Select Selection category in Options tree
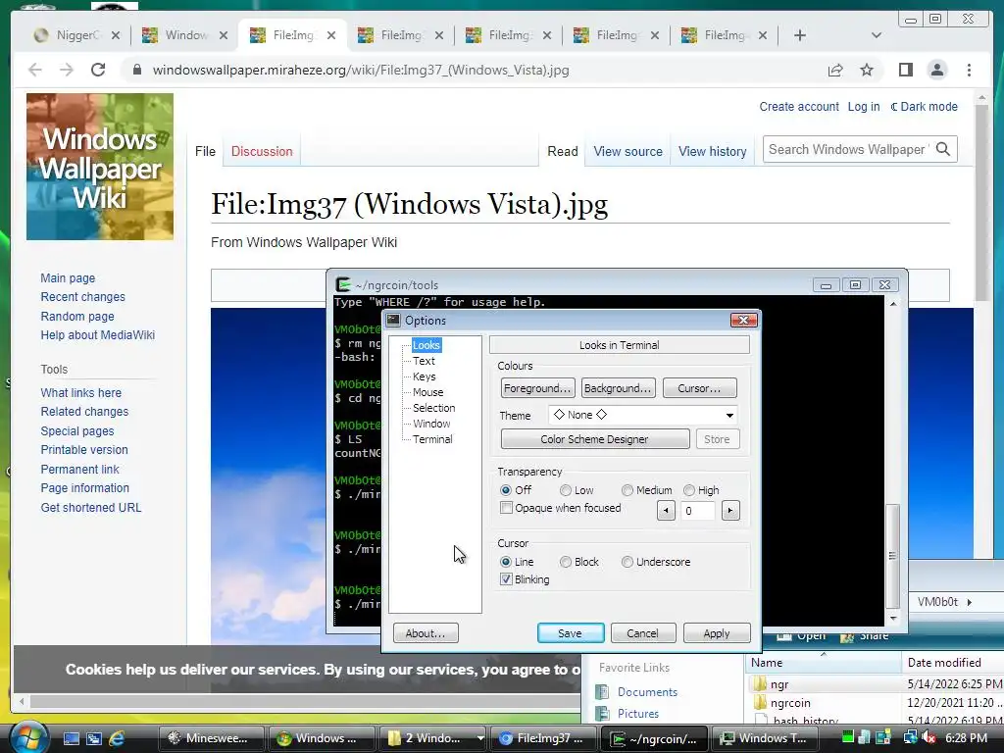 tap(434, 408)
